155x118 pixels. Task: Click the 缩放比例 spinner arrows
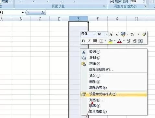pyautogui.click(x=144, y=2)
